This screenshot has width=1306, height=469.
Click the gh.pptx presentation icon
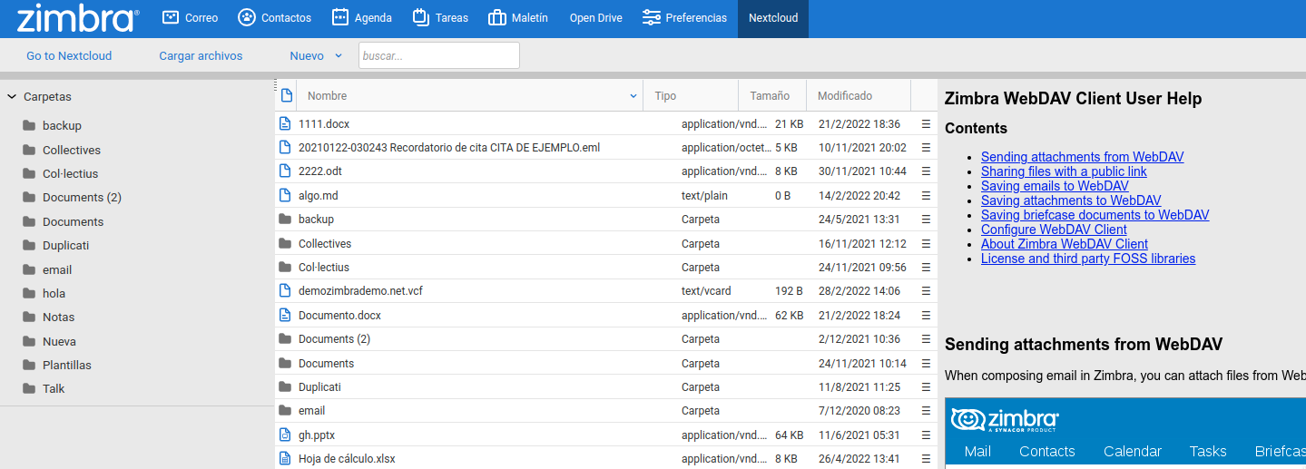pyautogui.click(x=285, y=435)
